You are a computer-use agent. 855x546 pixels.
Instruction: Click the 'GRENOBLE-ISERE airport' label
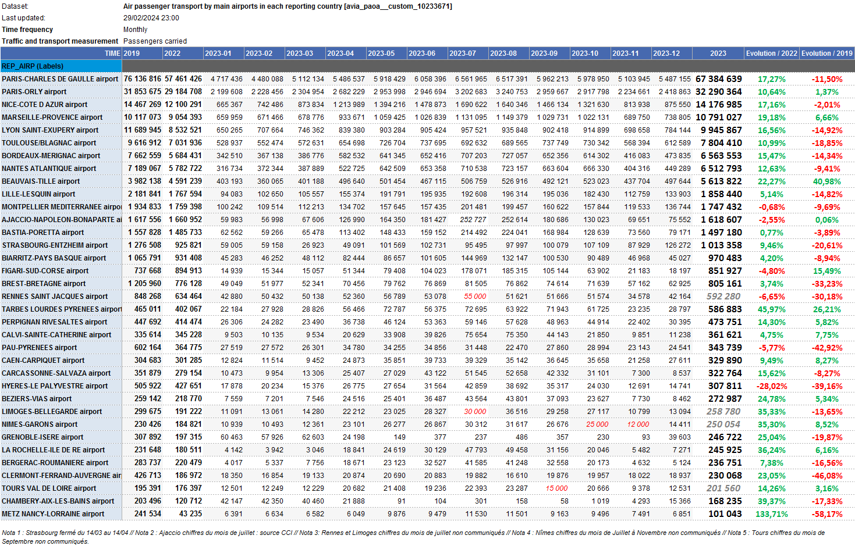(42, 437)
